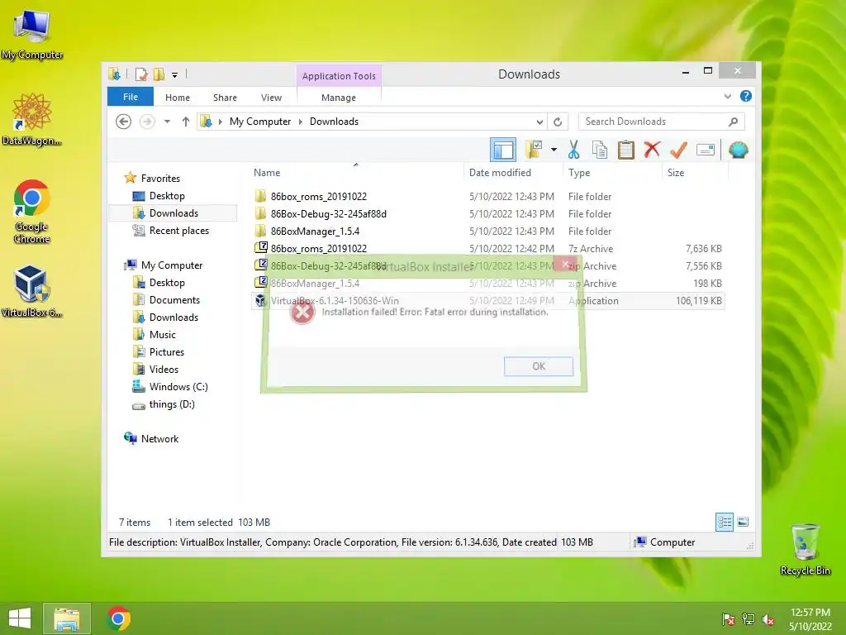This screenshot has height=635, width=846.
Task: Click the search magnifier icon
Action: point(733,122)
